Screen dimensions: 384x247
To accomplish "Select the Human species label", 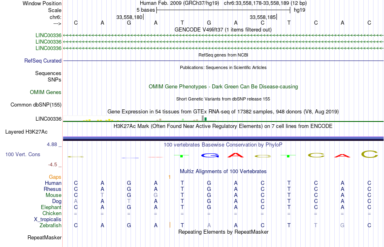I will click(53, 183).
